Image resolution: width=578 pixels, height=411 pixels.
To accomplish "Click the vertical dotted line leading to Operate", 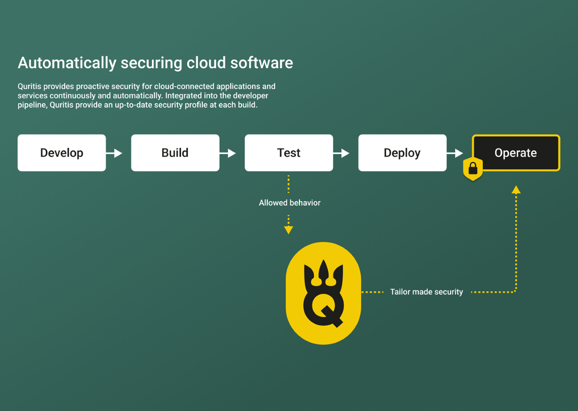I will click(x=516, y=244).
